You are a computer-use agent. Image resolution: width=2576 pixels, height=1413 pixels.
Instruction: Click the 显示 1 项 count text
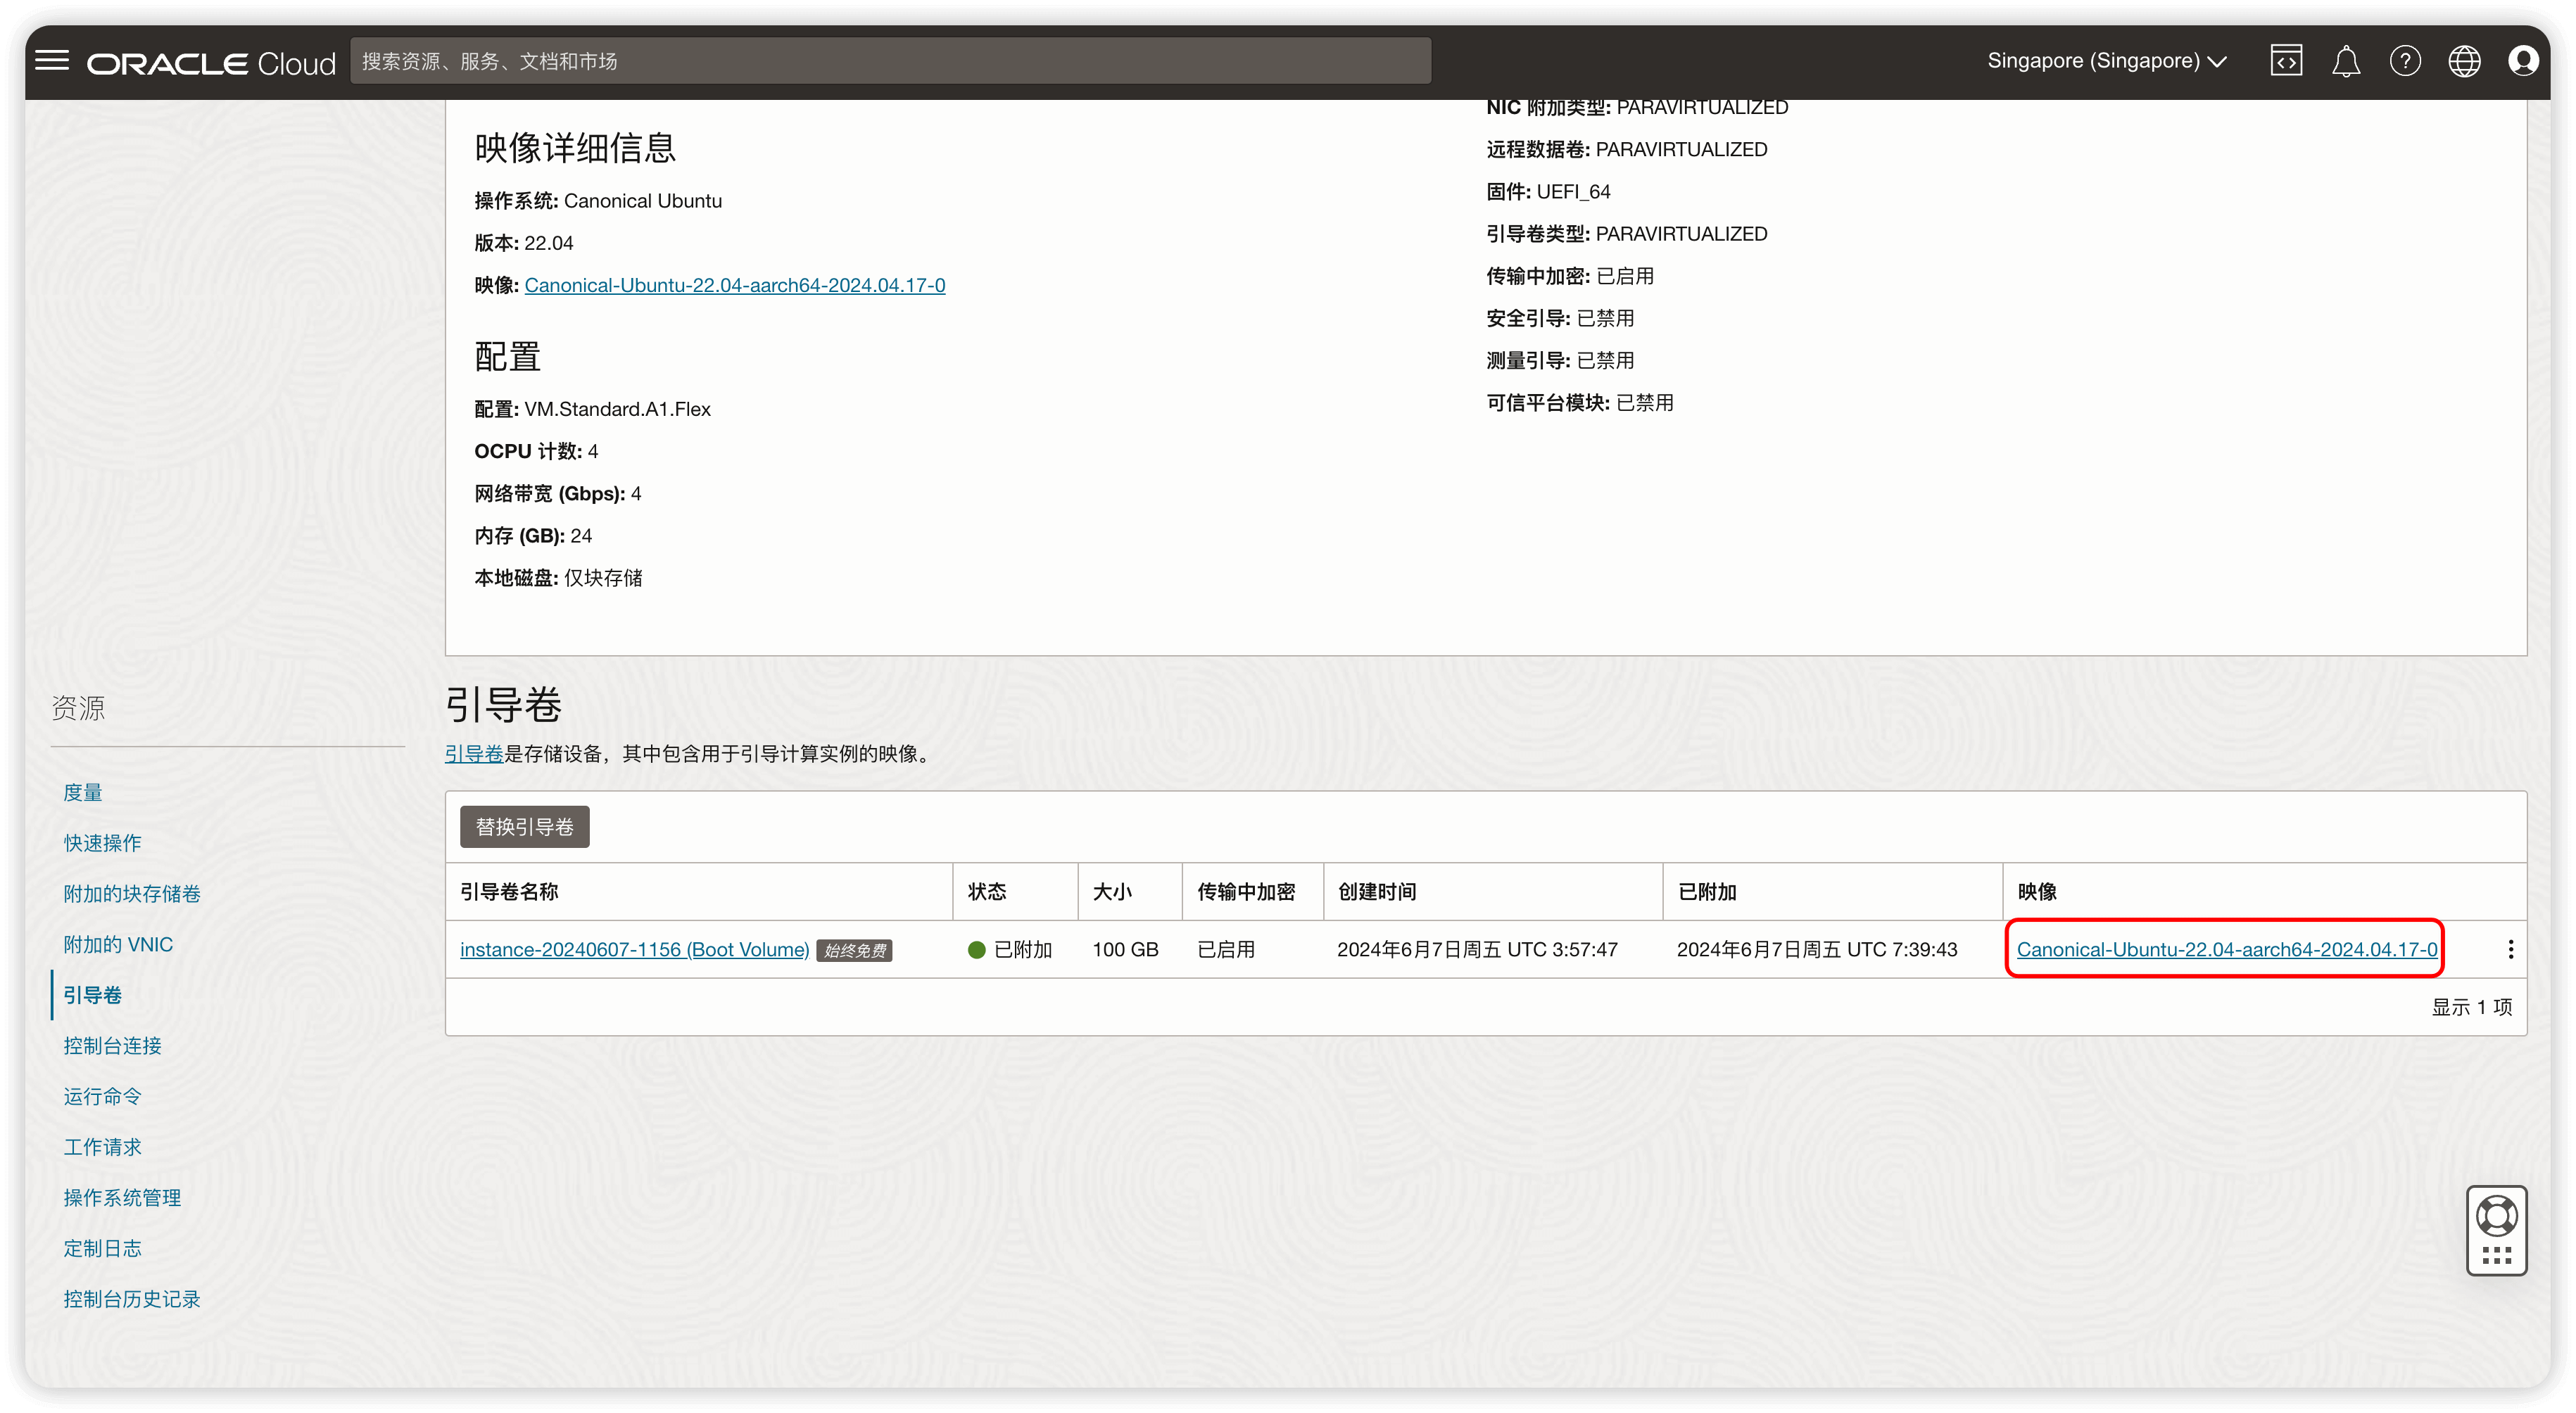click(x=2472, y=1007)
